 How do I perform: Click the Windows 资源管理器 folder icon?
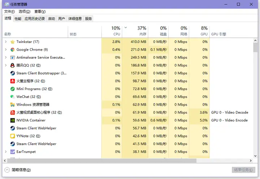point(13,105)
